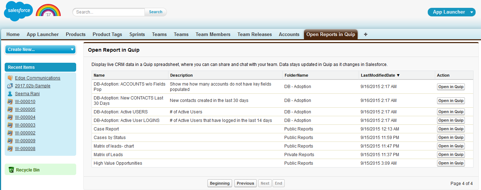
Task: Open DB-Adoption: Active USERS in Quip
Action: point(451,112)
